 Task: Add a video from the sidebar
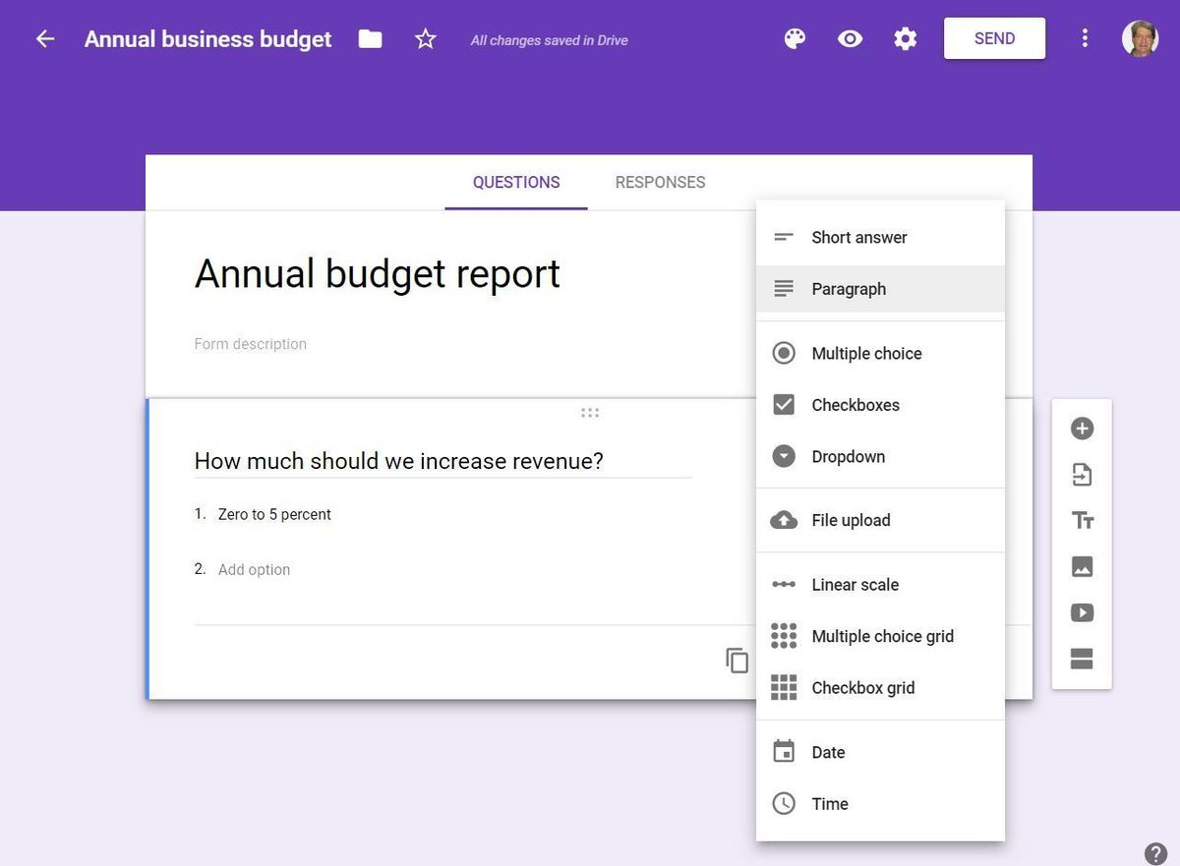coord(1082,613)
